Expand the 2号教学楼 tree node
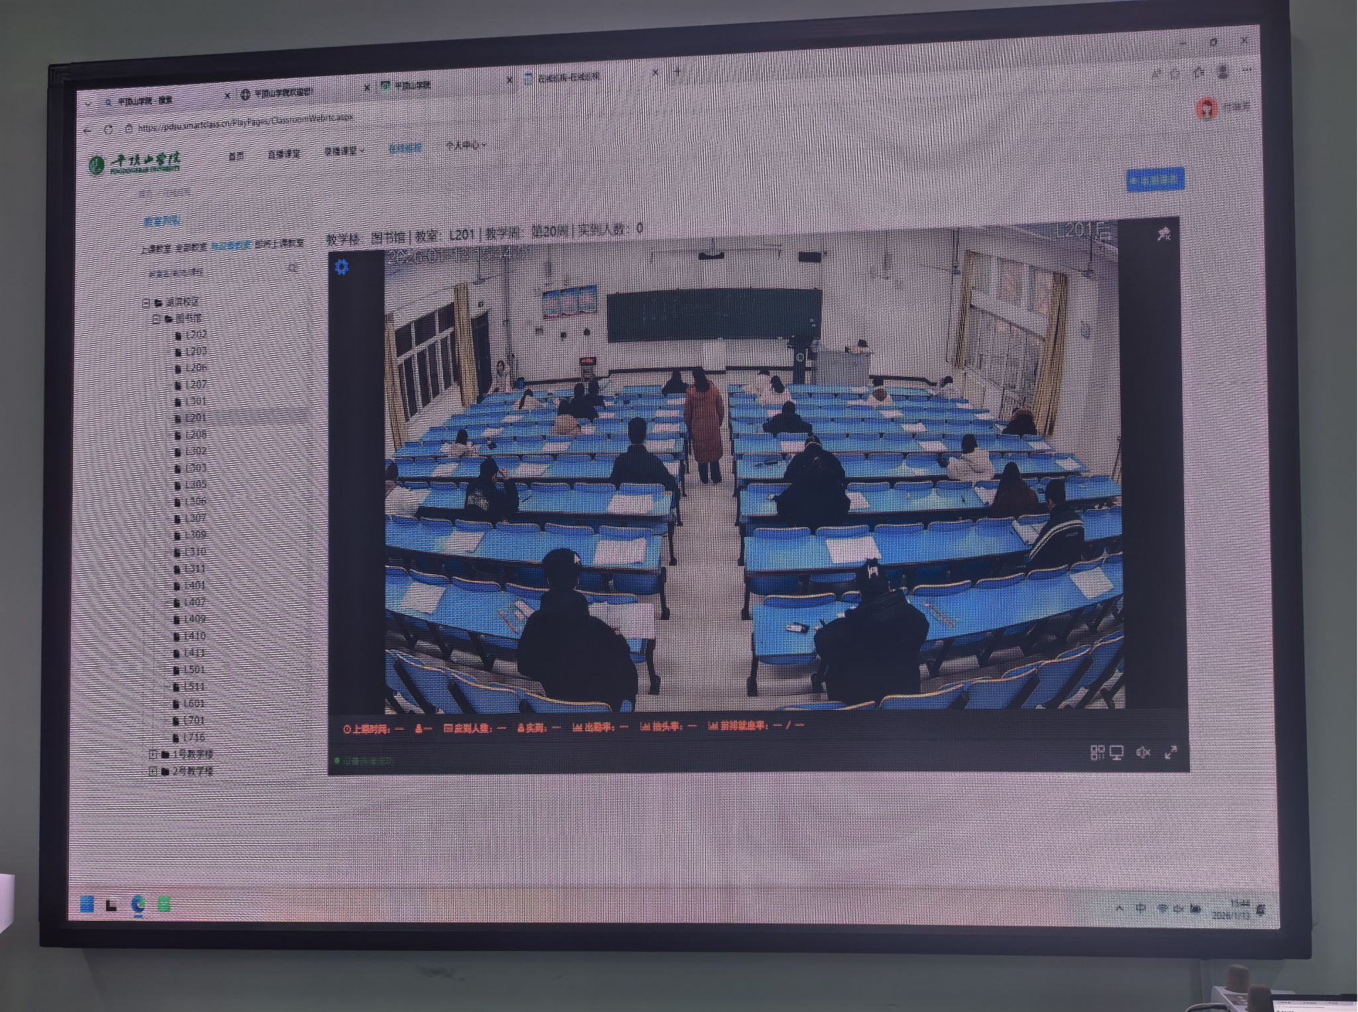The image size is (1358, 1012). tap(153, 771)
